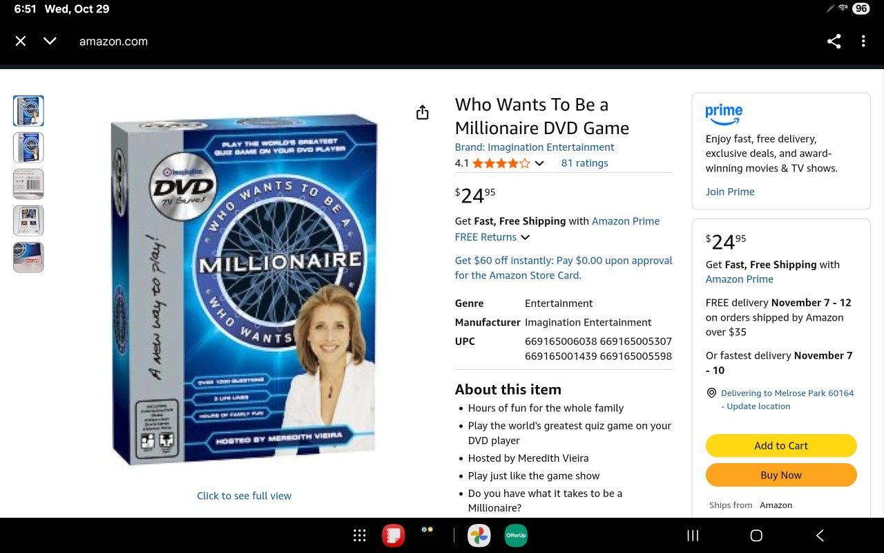Open the Click to see full view link
Screen dimensions: 884x553
click(244, 496)
